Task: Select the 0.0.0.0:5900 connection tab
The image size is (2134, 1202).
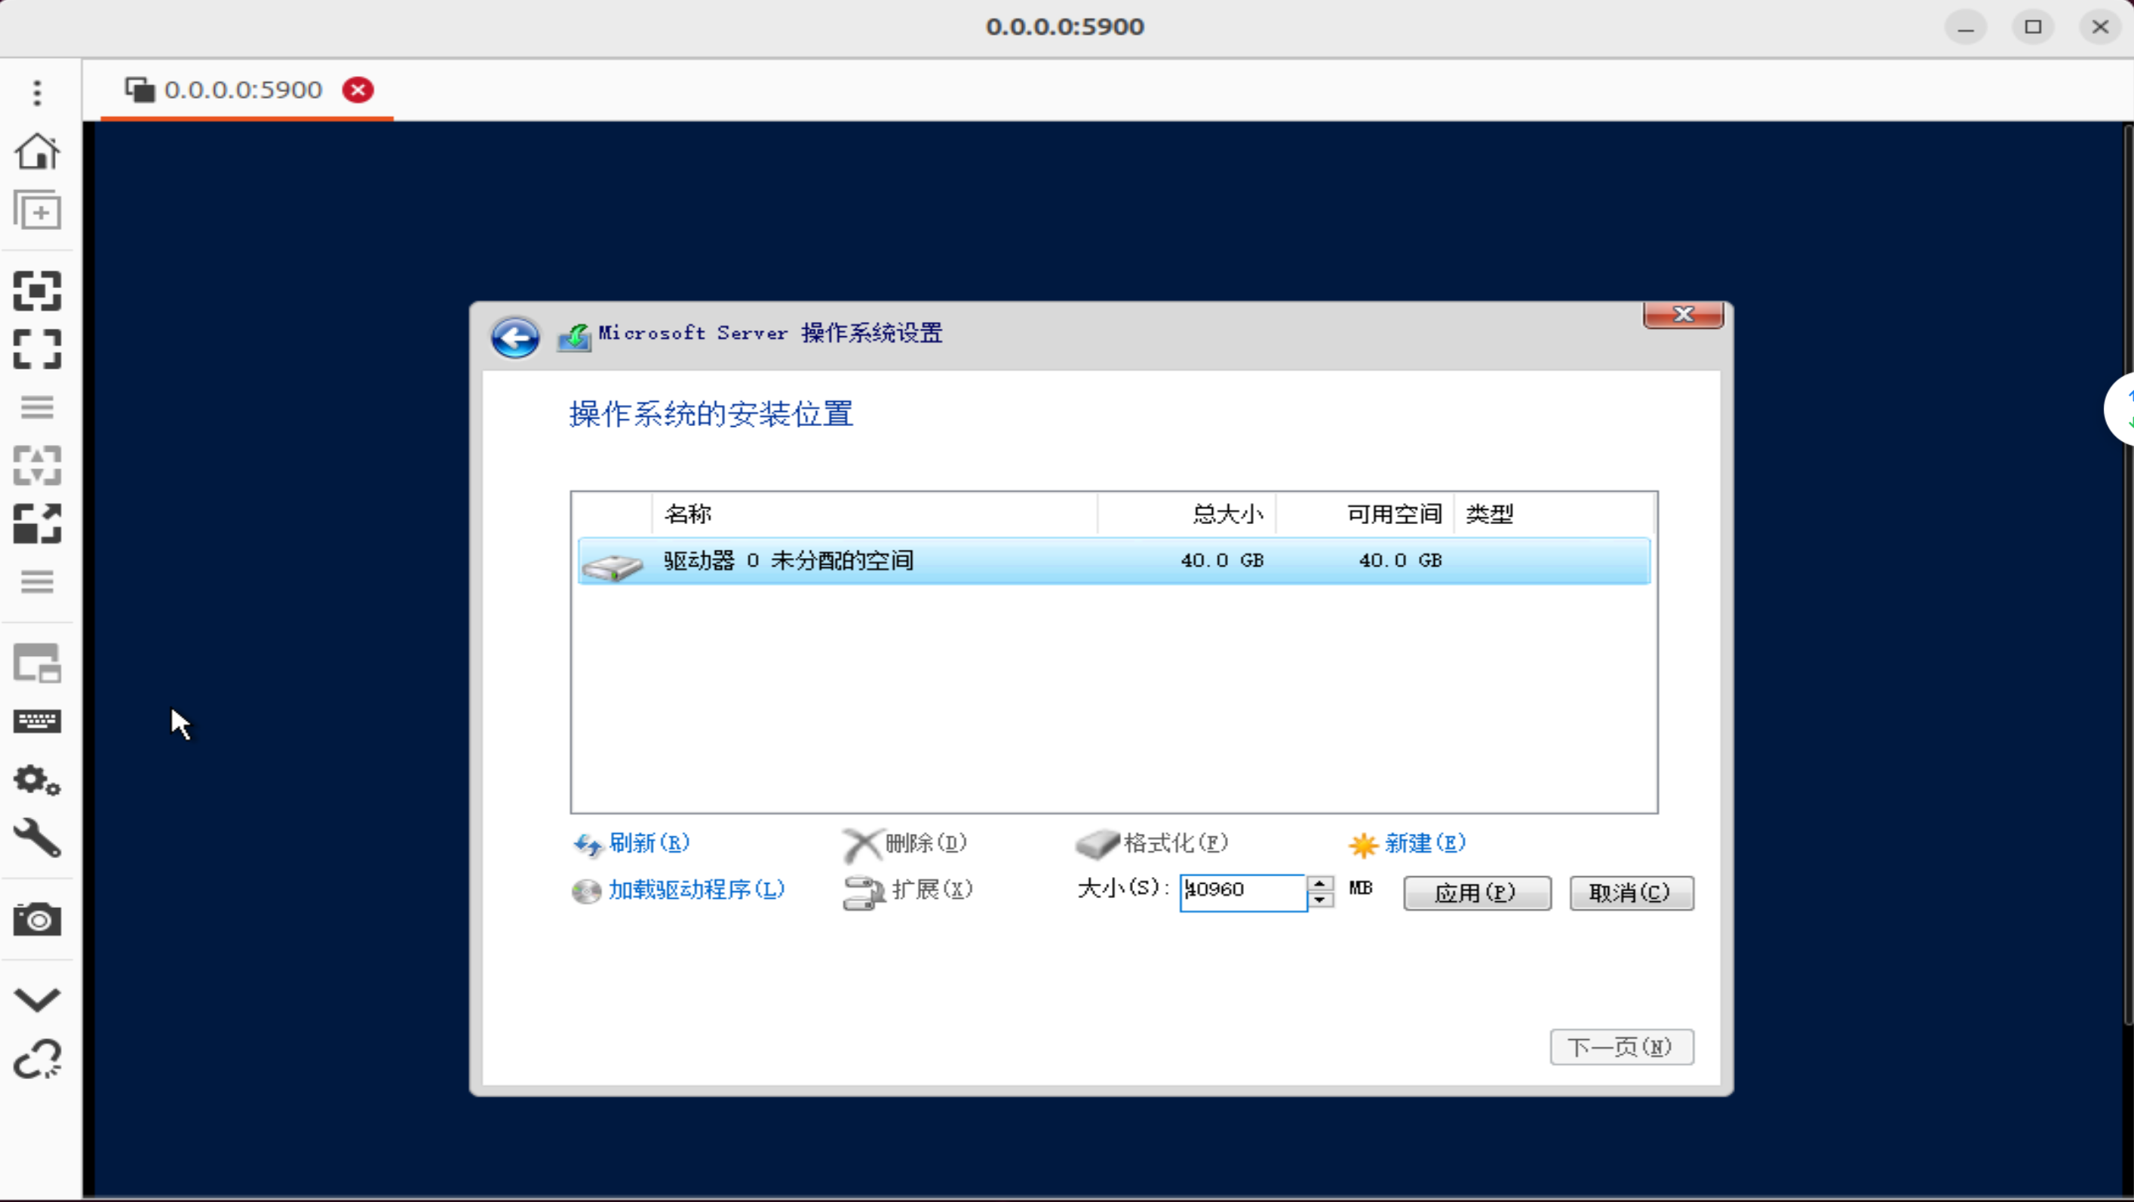Action: (x=242, y=90)
